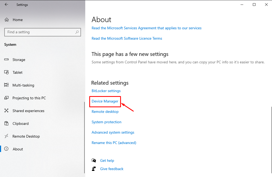Screen dimensions: 272x177
Task: Maximize the Settings window
Action: (254, 5)
